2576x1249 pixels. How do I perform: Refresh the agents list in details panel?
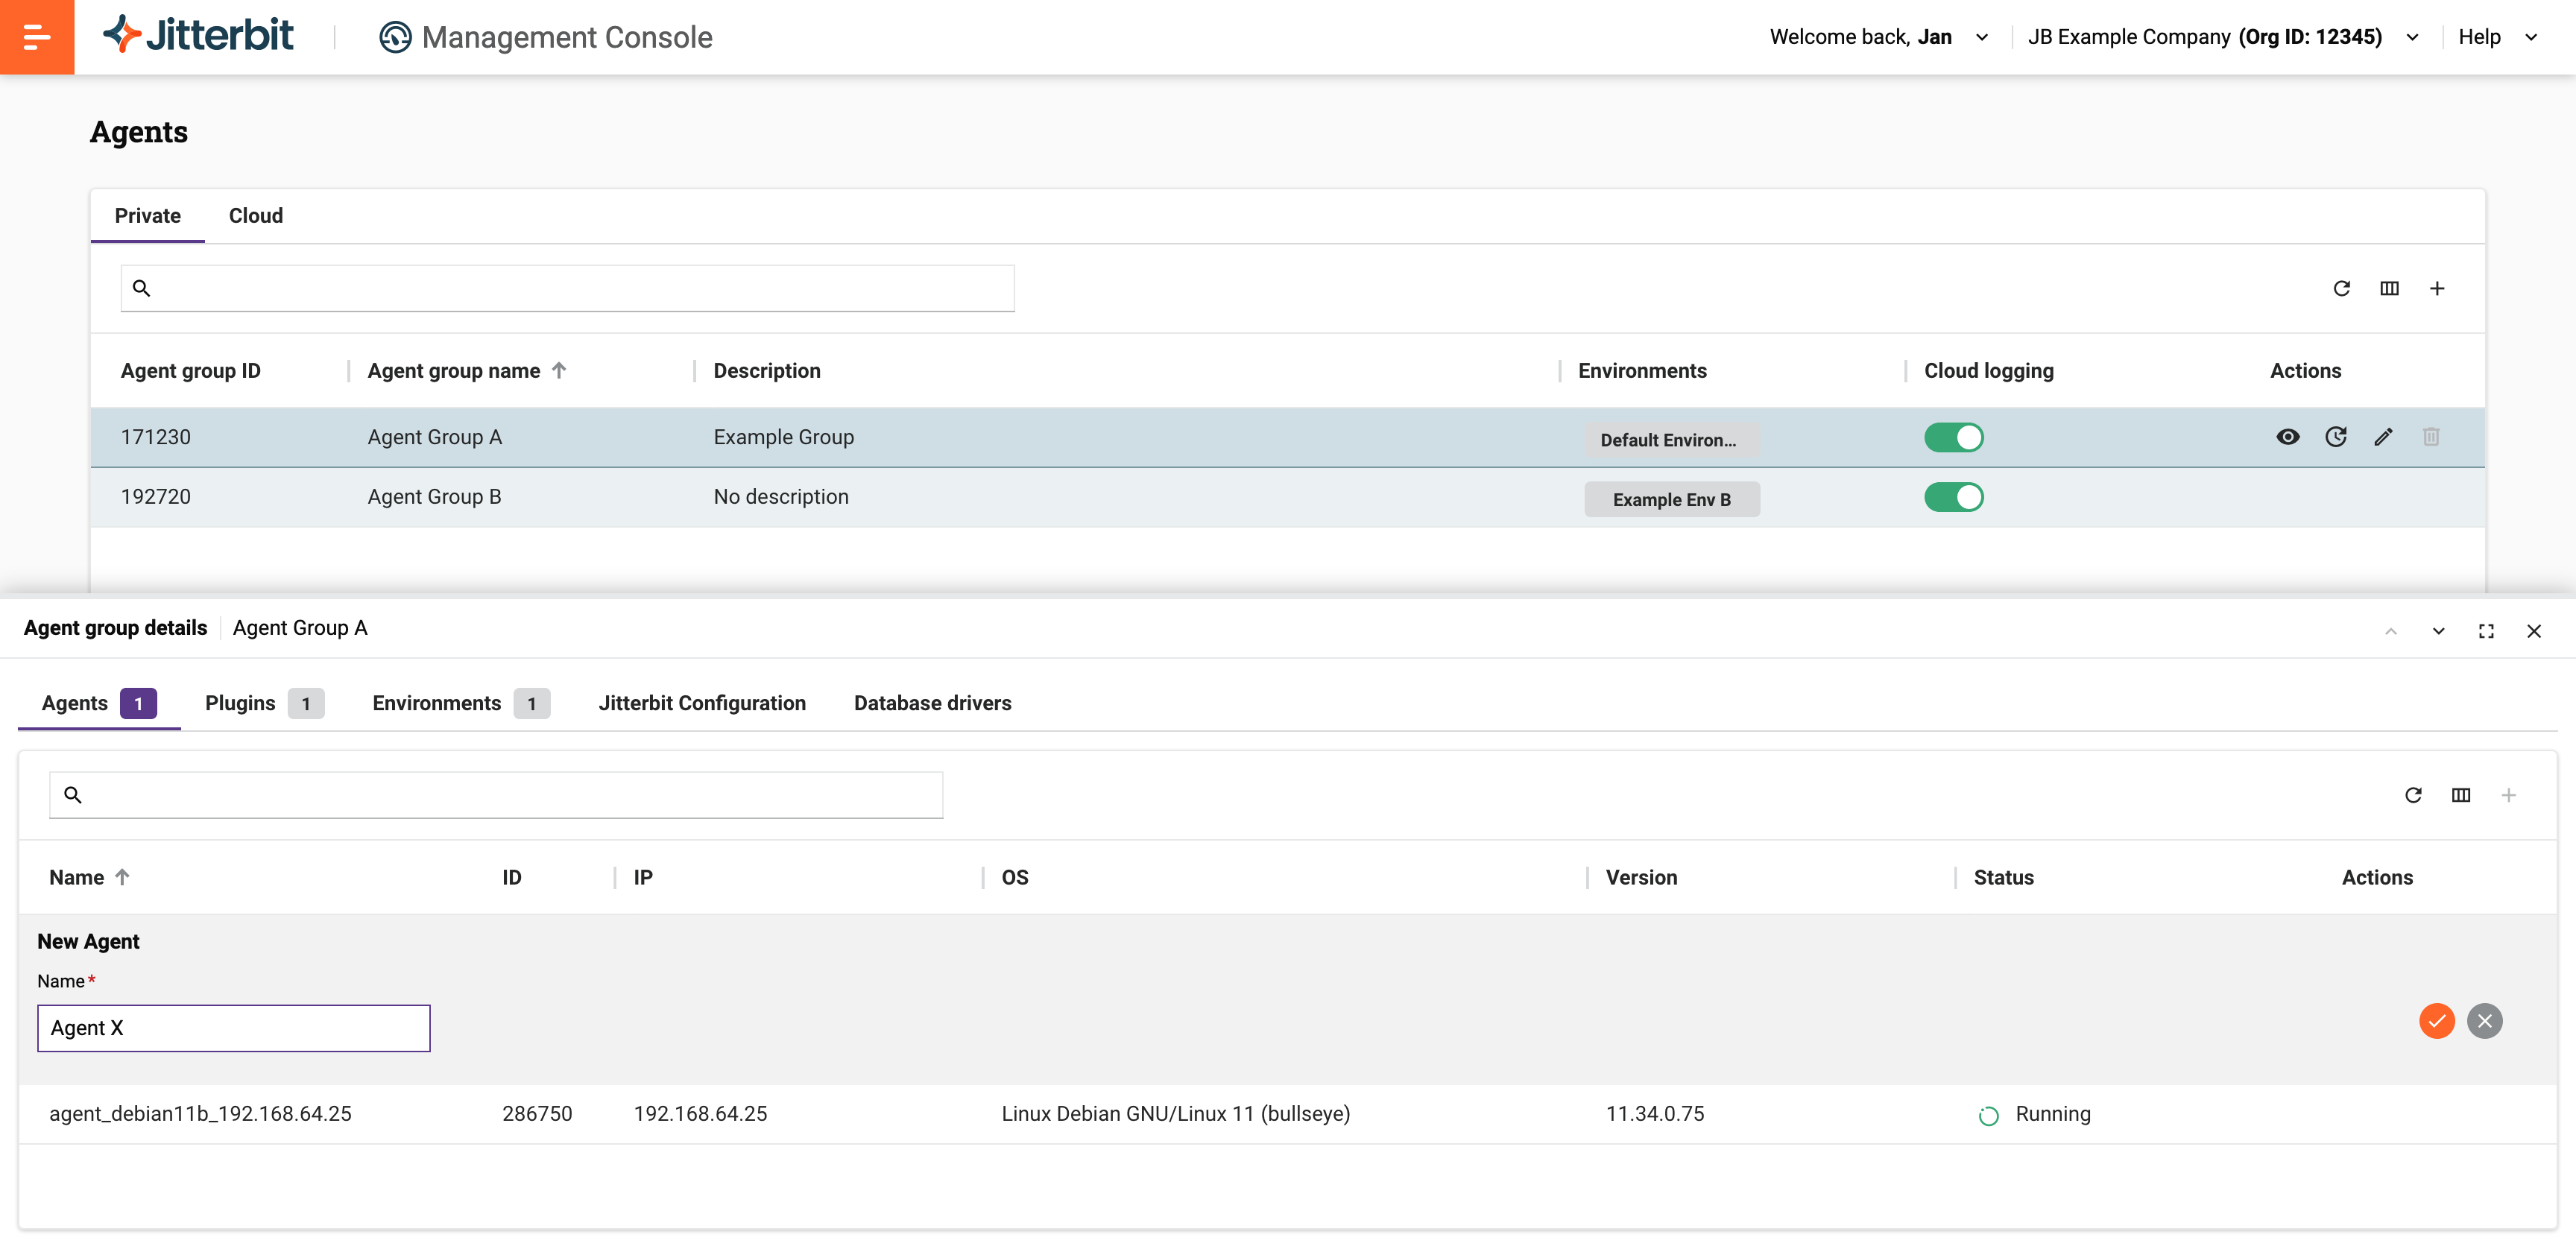coord(2413,795)
